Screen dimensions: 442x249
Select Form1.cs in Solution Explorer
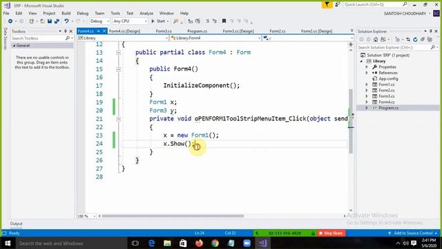(387, 84)
